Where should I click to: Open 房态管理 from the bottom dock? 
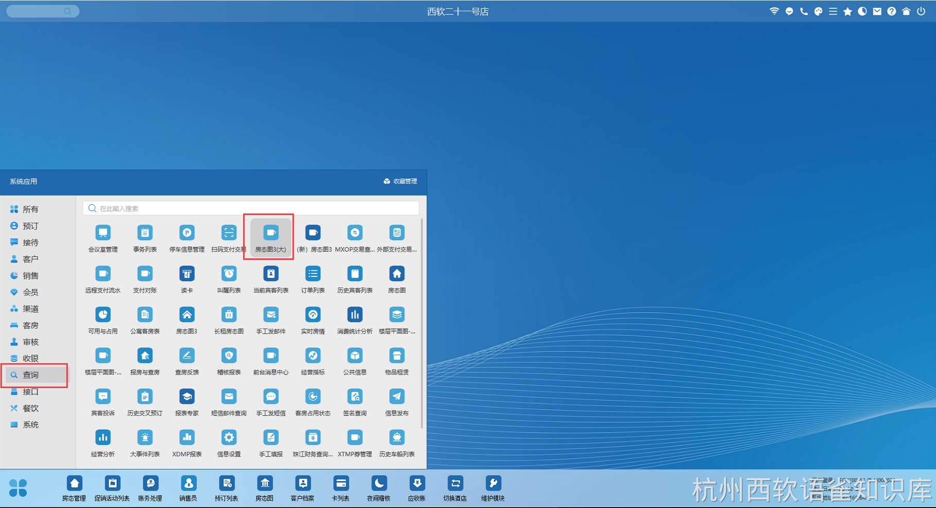[x=74, y=488]
